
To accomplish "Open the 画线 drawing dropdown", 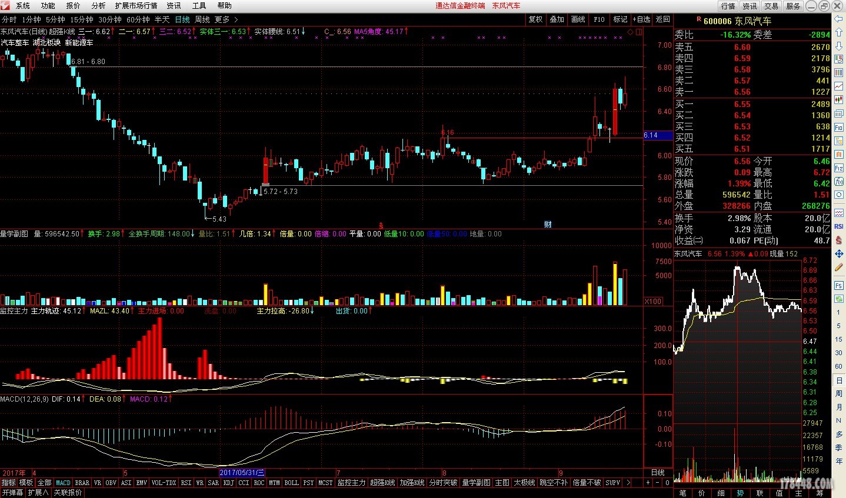I will pos(578,19).
